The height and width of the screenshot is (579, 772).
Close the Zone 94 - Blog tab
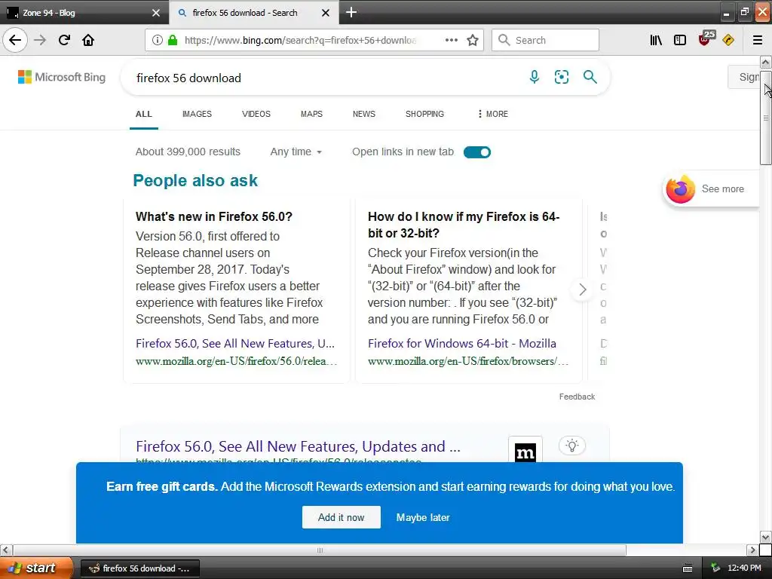(156, 13)
